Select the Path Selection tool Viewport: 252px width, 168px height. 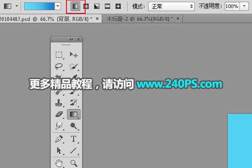tap(59, 151)
